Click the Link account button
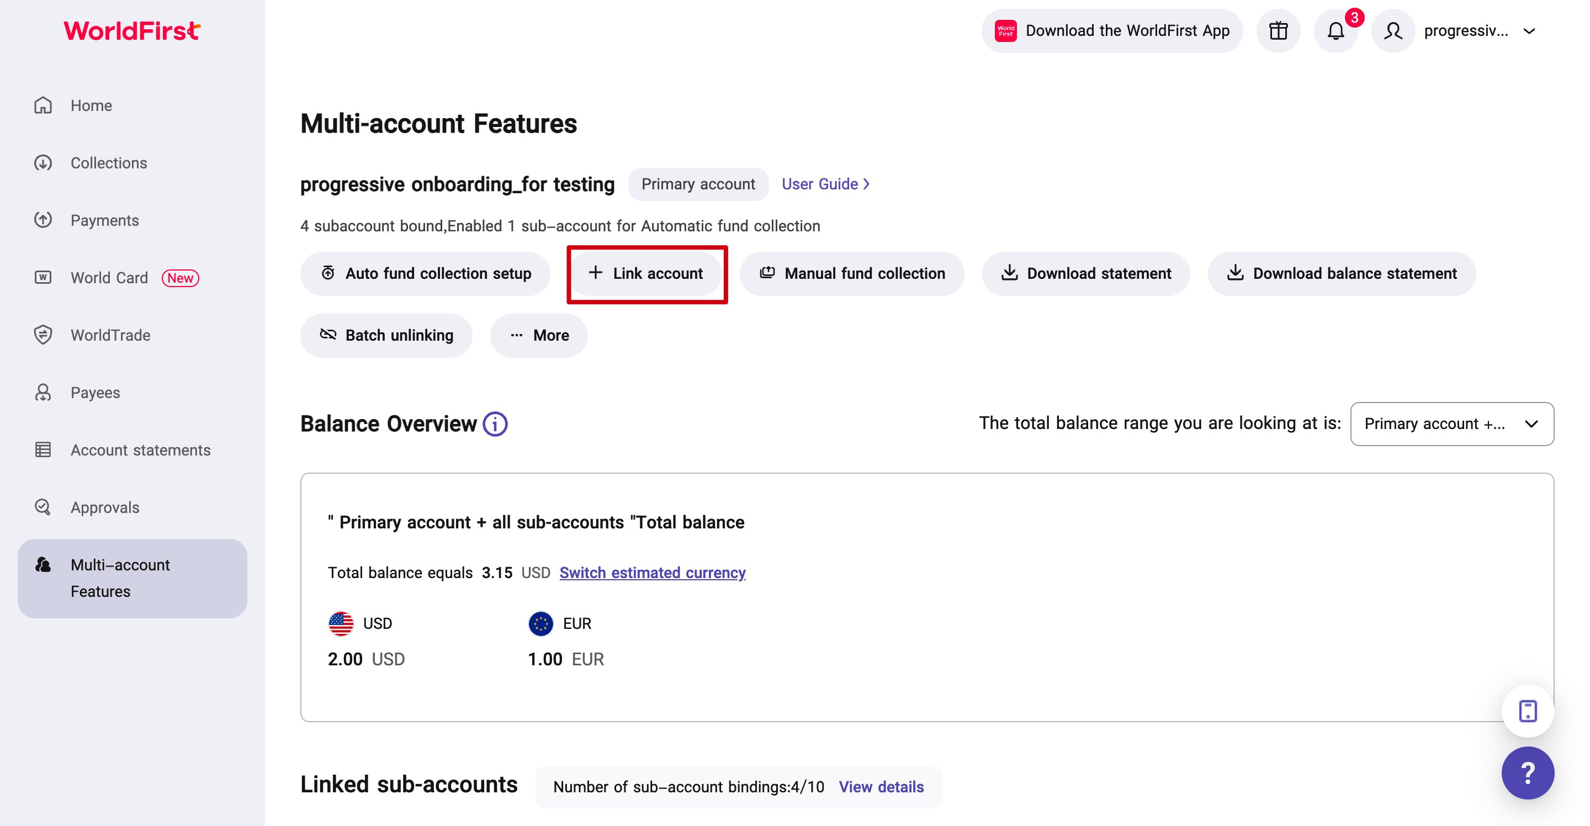1590x826 pixels. pos(646,273)
